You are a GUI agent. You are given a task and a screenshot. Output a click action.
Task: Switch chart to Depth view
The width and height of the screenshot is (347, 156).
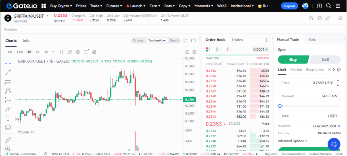[174, 41]
